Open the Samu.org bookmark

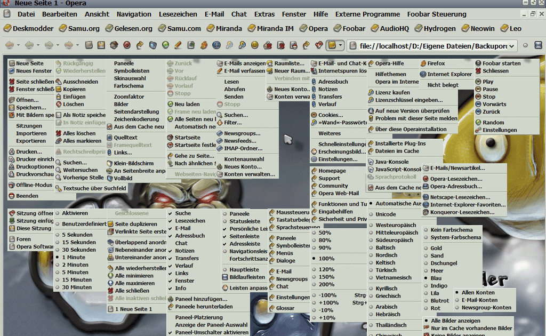click(x=79, y=29)
